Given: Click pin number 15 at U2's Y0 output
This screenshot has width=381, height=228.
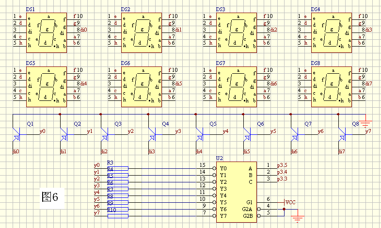Looking at the screenshot, I should pos(203,165).
